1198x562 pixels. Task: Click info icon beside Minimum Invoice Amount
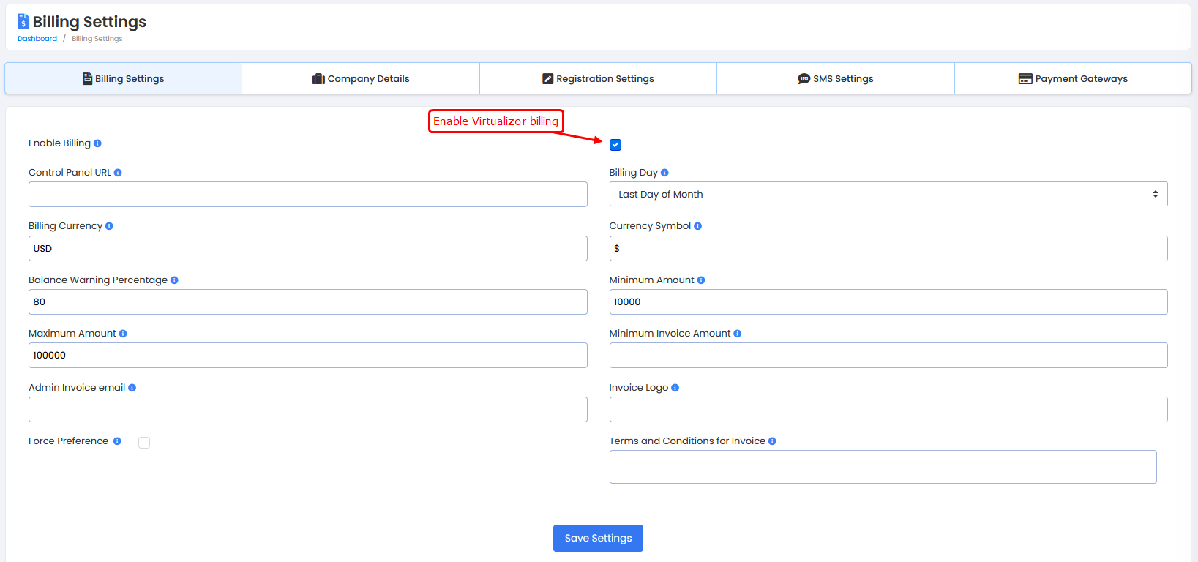coord(737,334)
